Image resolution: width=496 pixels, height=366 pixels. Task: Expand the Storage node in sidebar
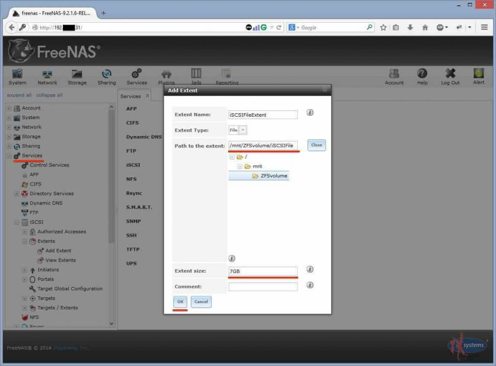pos(9,137)
